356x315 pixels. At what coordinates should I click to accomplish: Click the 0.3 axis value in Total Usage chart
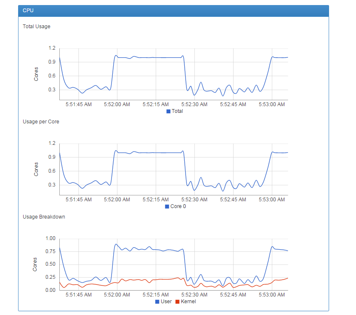click(x=52, y=90)
